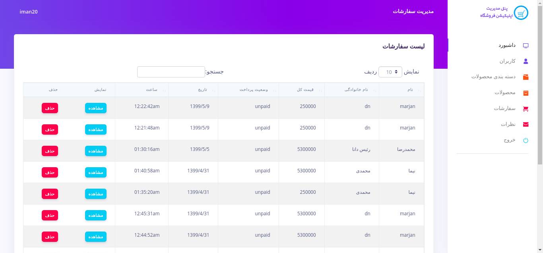Sort table by ساعت column

(151, 90)
